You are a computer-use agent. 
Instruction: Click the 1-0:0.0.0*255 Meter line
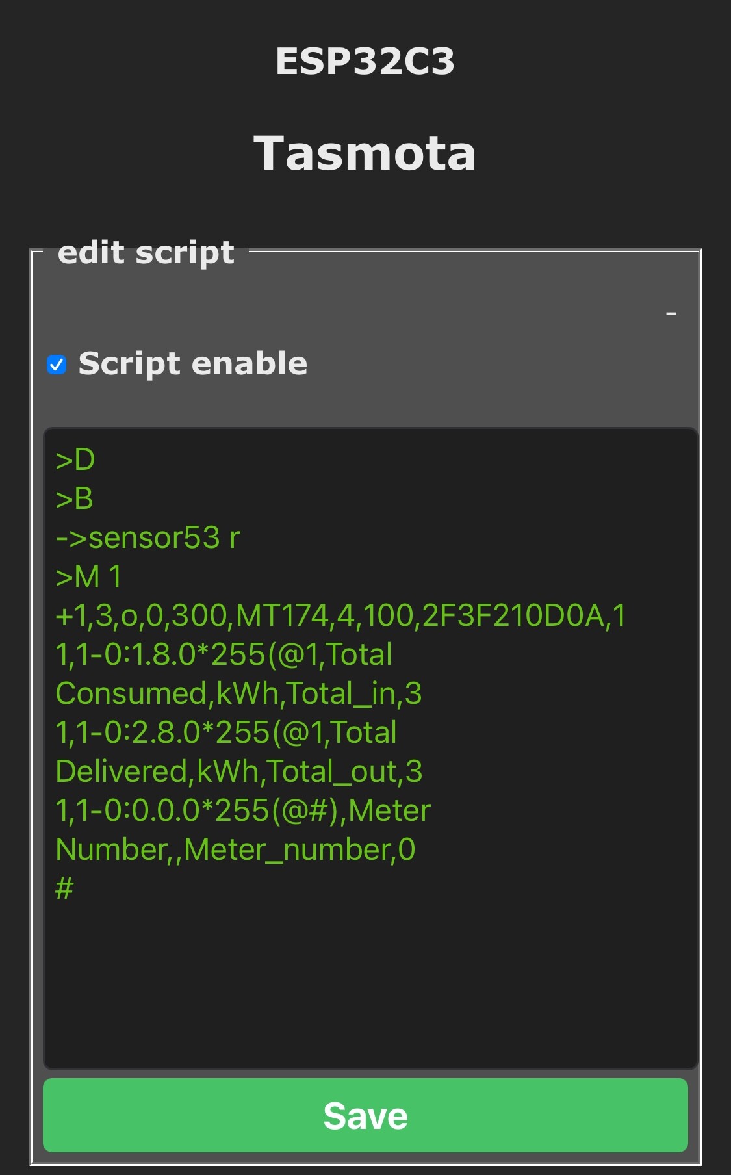click(243, 810)
